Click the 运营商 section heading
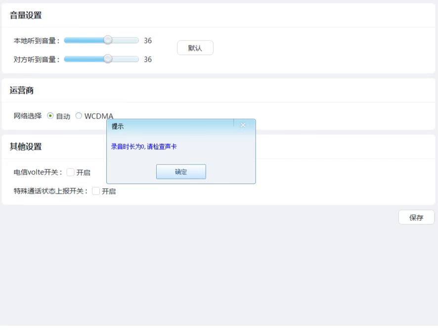This screenshot has height=330, width=438. coord(22,90)
